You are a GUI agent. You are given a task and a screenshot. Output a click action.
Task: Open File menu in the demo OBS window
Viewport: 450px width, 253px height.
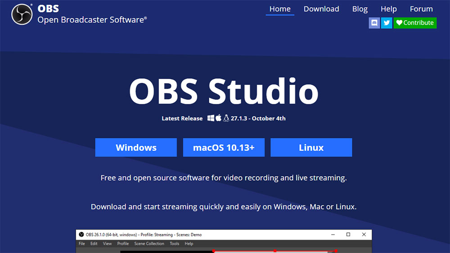[82, 244]
